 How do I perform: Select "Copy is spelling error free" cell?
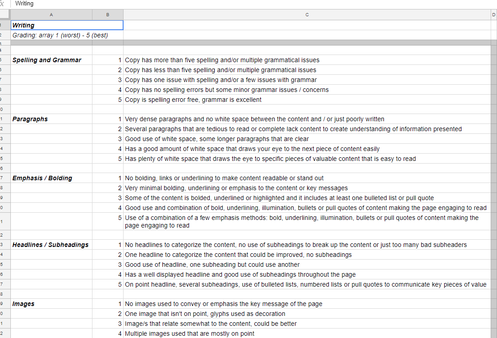click(193, 100)
